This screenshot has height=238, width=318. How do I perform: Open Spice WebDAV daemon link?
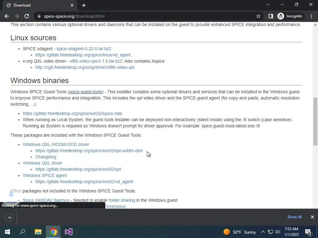pyautogui.click(x=46, y=201)
